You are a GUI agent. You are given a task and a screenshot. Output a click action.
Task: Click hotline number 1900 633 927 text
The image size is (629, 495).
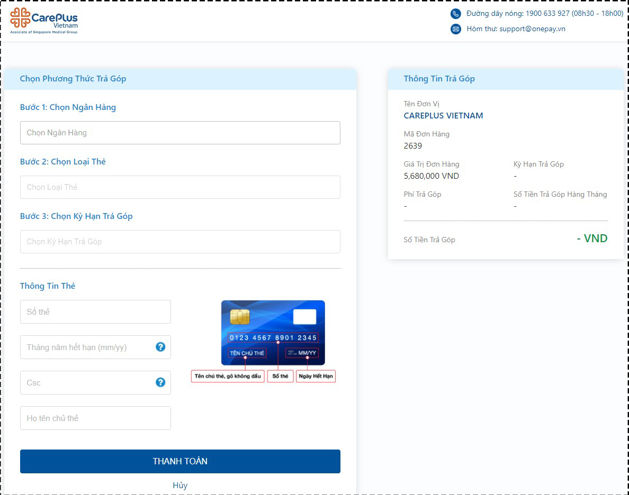click(547, 14)
